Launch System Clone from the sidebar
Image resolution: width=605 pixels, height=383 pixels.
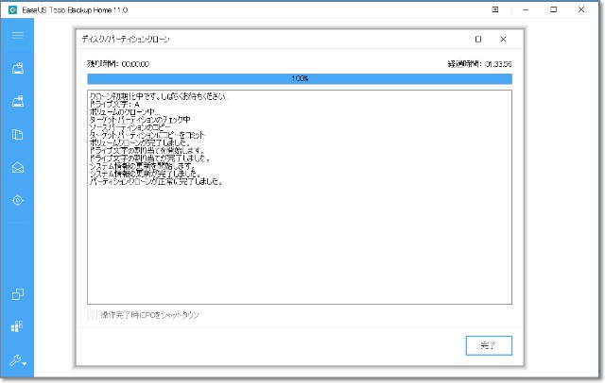(17, 326)
